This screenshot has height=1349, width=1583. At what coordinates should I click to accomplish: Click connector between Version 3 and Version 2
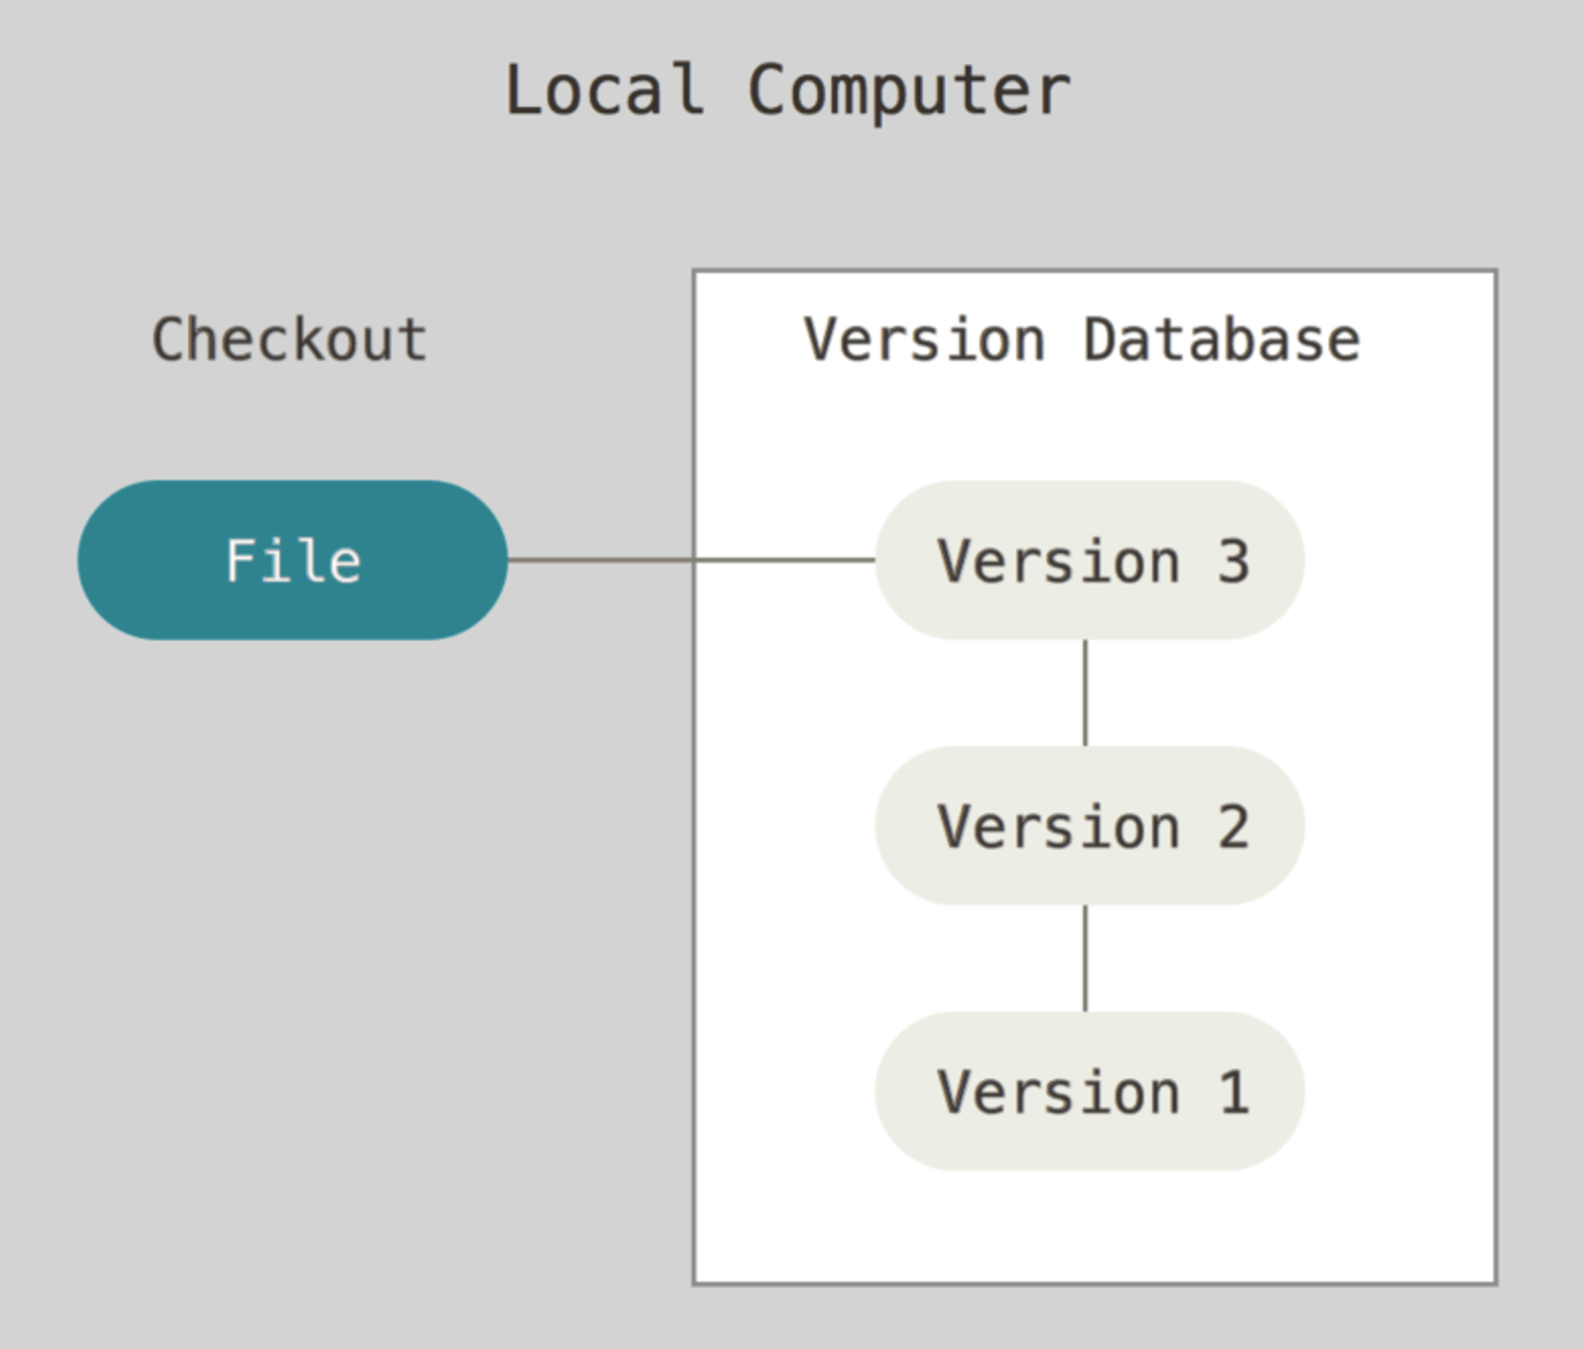click(1085, 692)
